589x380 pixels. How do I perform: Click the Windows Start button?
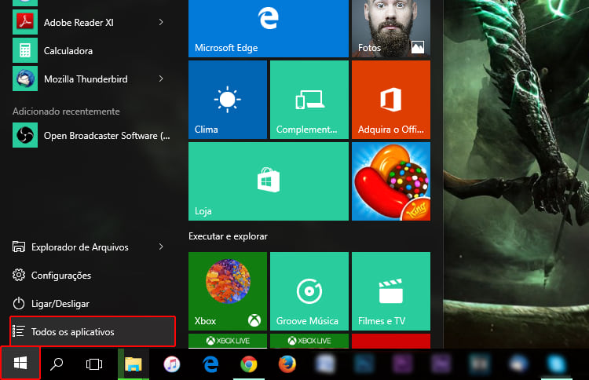(x=20, y=364)
